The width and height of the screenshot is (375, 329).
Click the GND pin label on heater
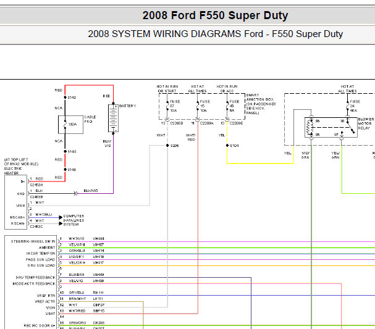pyautogui.click(x=21, y=194)
